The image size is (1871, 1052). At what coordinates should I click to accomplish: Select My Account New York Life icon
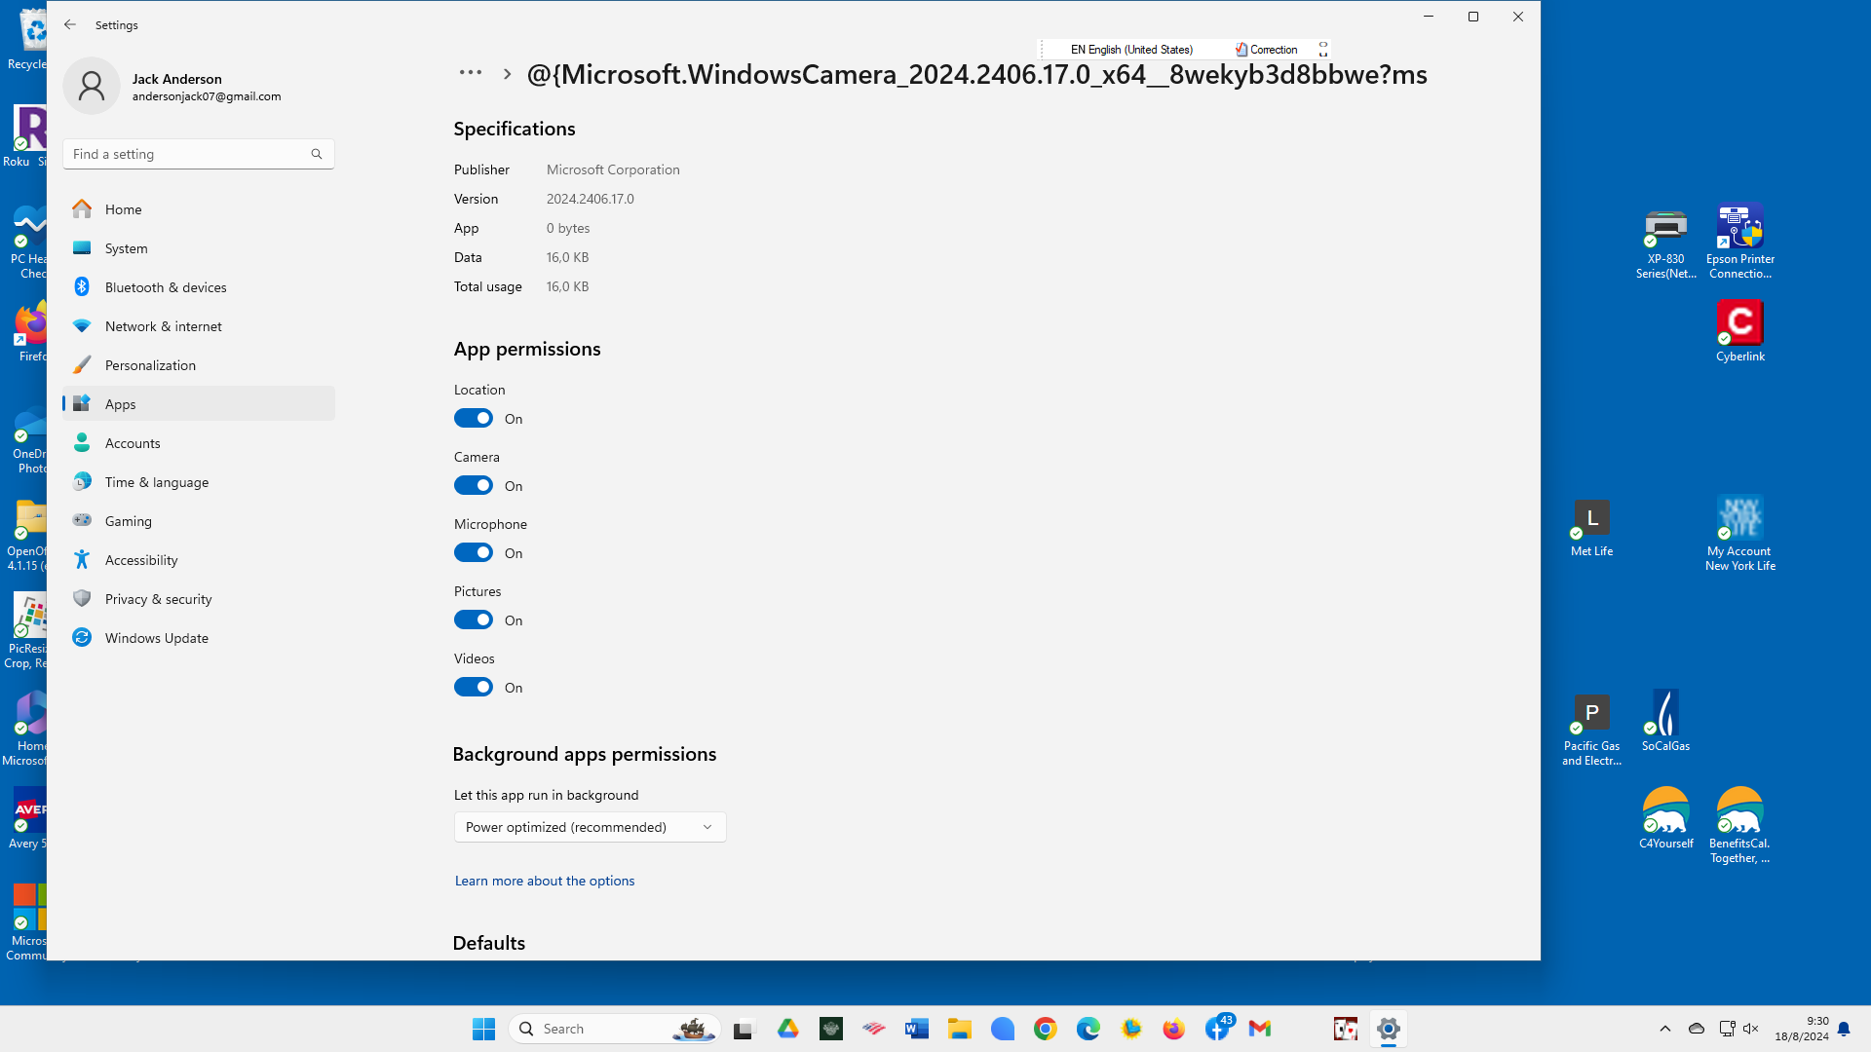(1740, 534)
